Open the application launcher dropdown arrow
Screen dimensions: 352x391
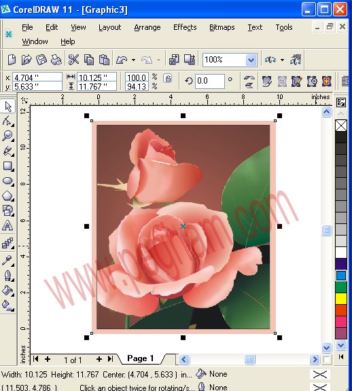tap(282, 60)
